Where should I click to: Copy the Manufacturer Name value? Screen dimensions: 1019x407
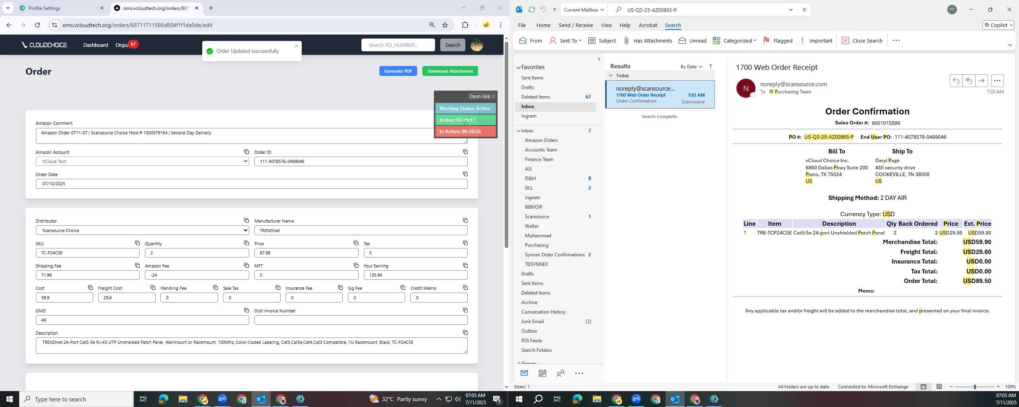(x=465, y=221)
